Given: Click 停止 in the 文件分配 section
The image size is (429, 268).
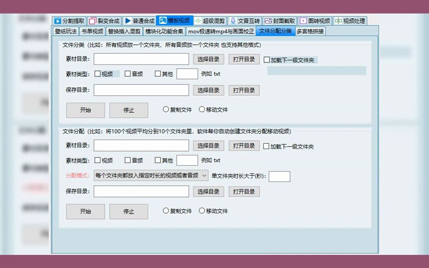Looking at the screenshot, I should [128, 212].
